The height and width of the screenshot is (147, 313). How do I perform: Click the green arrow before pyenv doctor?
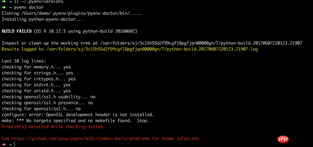point(4,7)
